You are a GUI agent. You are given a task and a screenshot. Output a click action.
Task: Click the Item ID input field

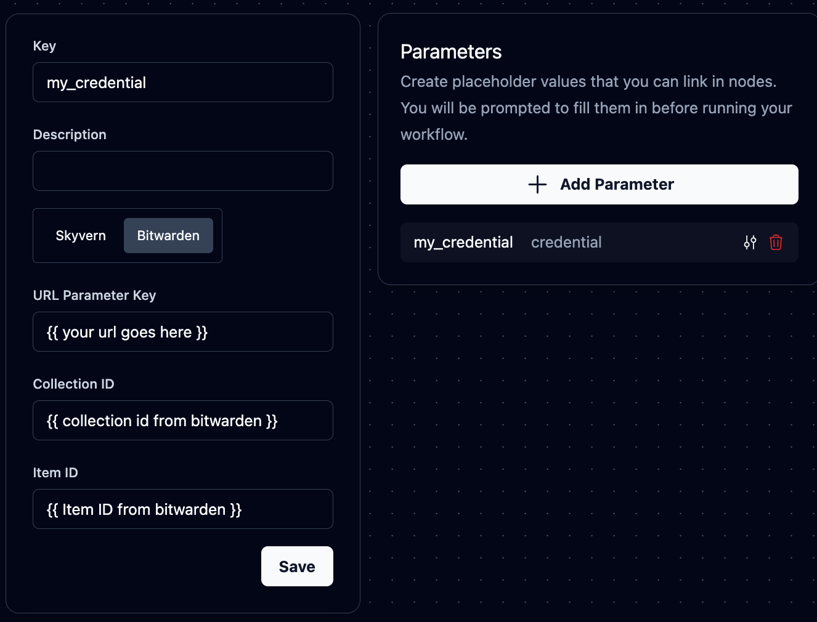point(182,509)
